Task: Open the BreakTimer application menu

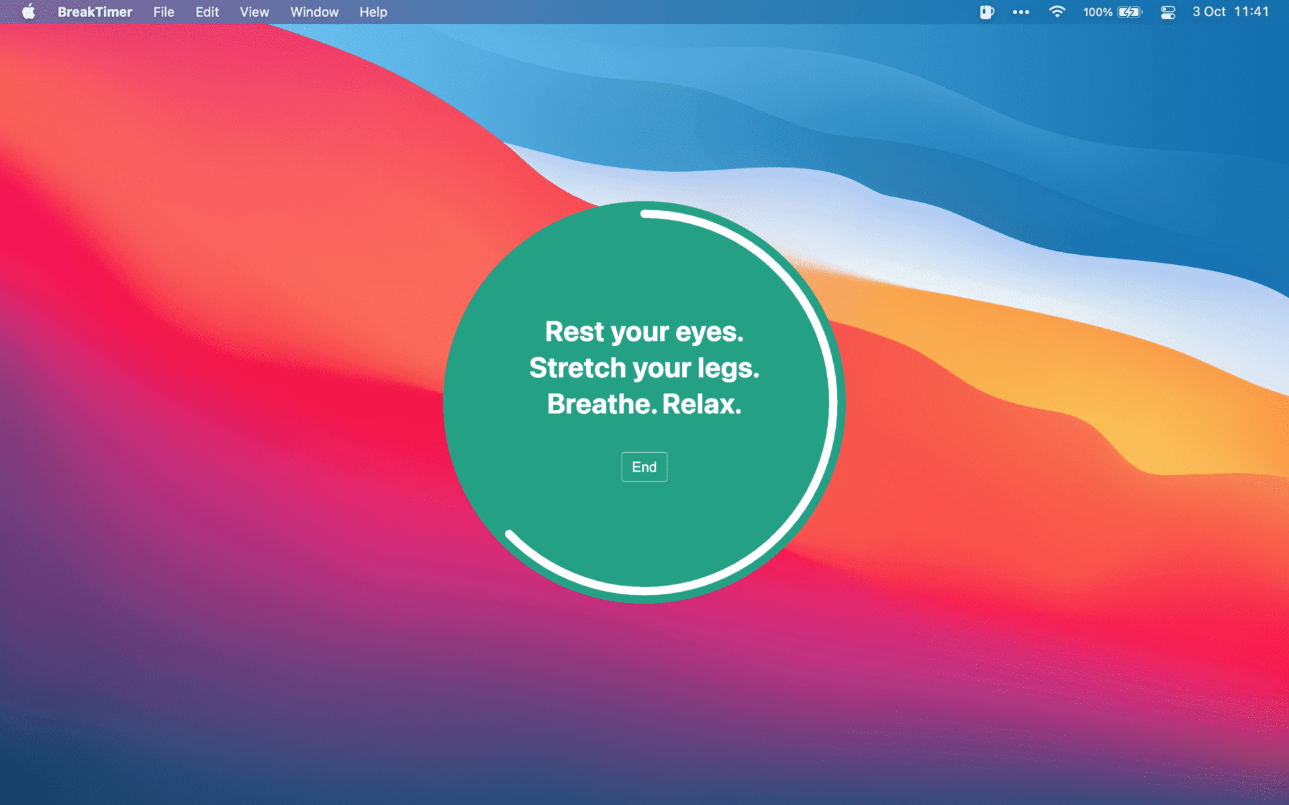Action: tap(95, 12)
